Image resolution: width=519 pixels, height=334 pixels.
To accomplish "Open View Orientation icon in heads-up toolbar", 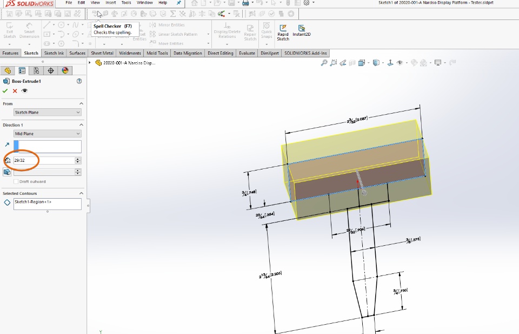I will [x=362, y=63].
